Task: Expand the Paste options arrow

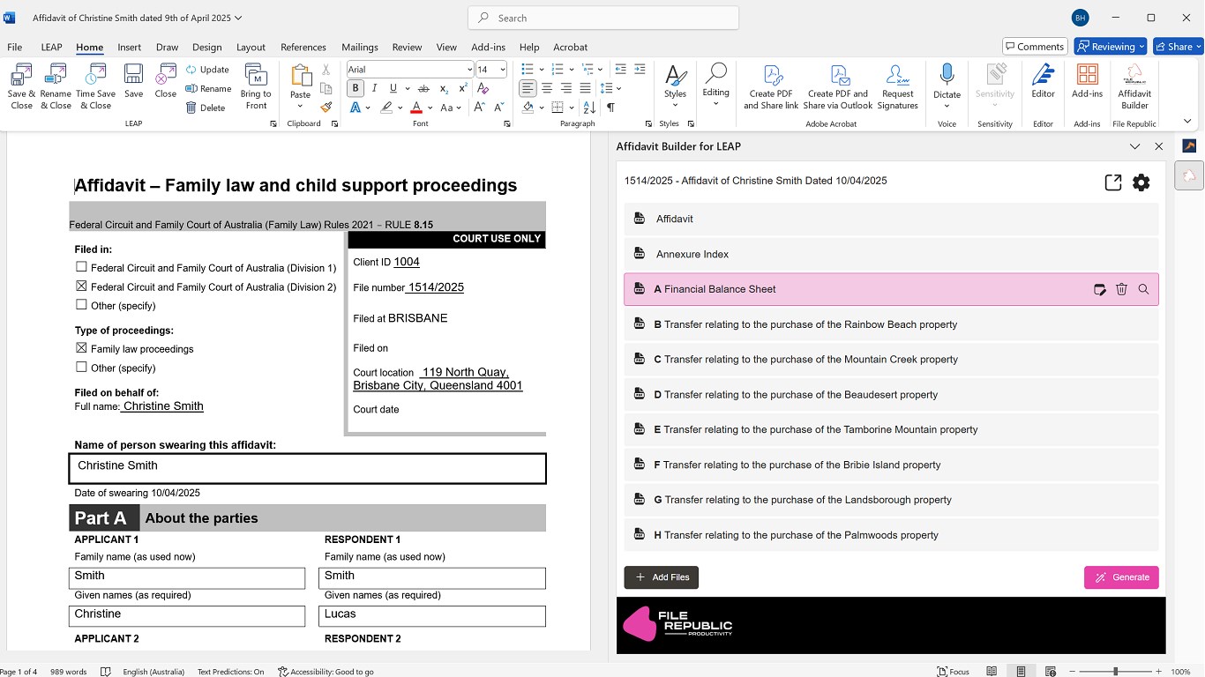Action: (x=300, y=107)
